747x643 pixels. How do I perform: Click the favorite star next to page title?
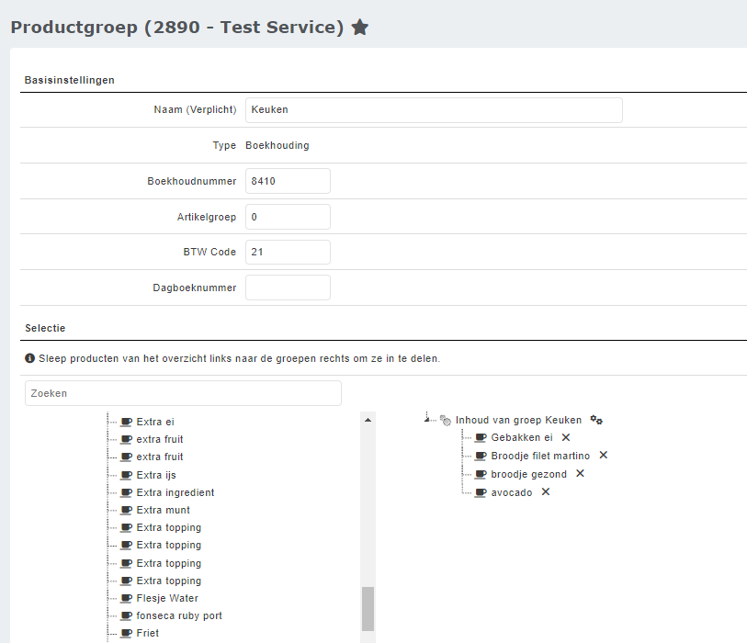(x=360, y=28)
